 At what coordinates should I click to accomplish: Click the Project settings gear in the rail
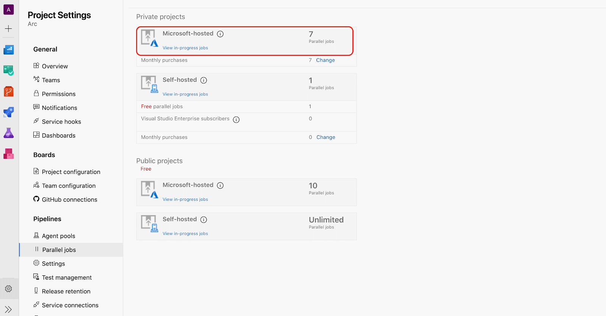[x=8, y=289]
